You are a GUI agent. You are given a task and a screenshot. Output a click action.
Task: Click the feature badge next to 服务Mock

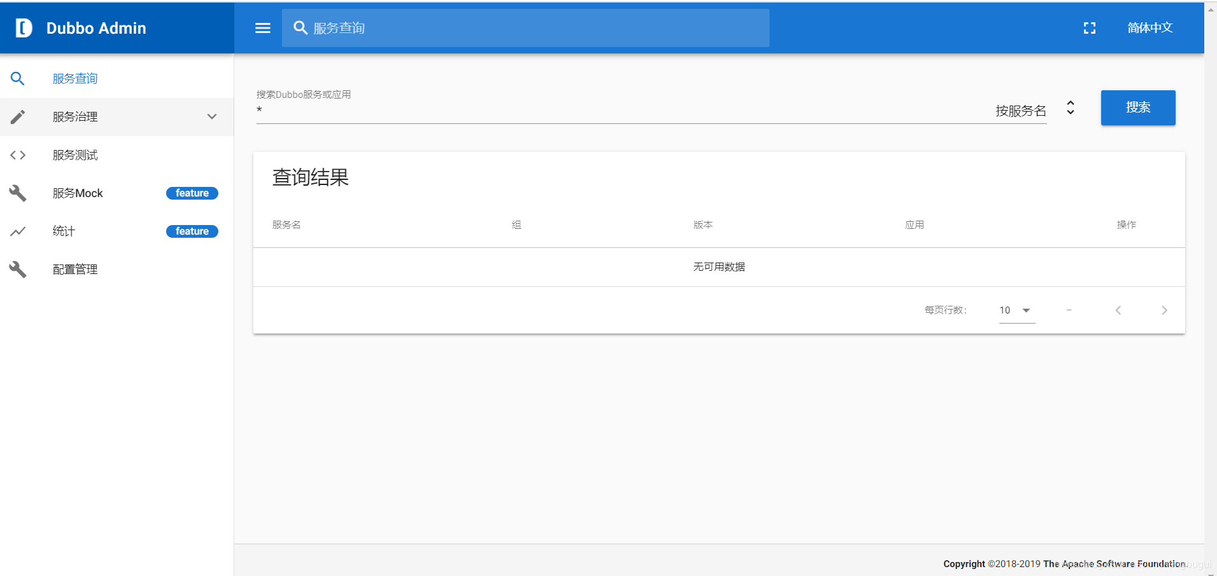point(192,193)
